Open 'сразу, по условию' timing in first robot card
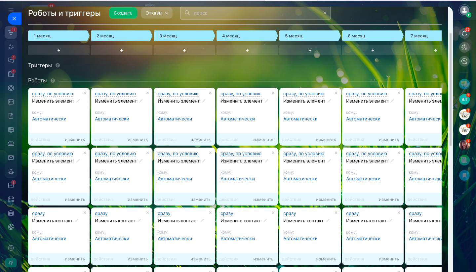 (53, 94)
